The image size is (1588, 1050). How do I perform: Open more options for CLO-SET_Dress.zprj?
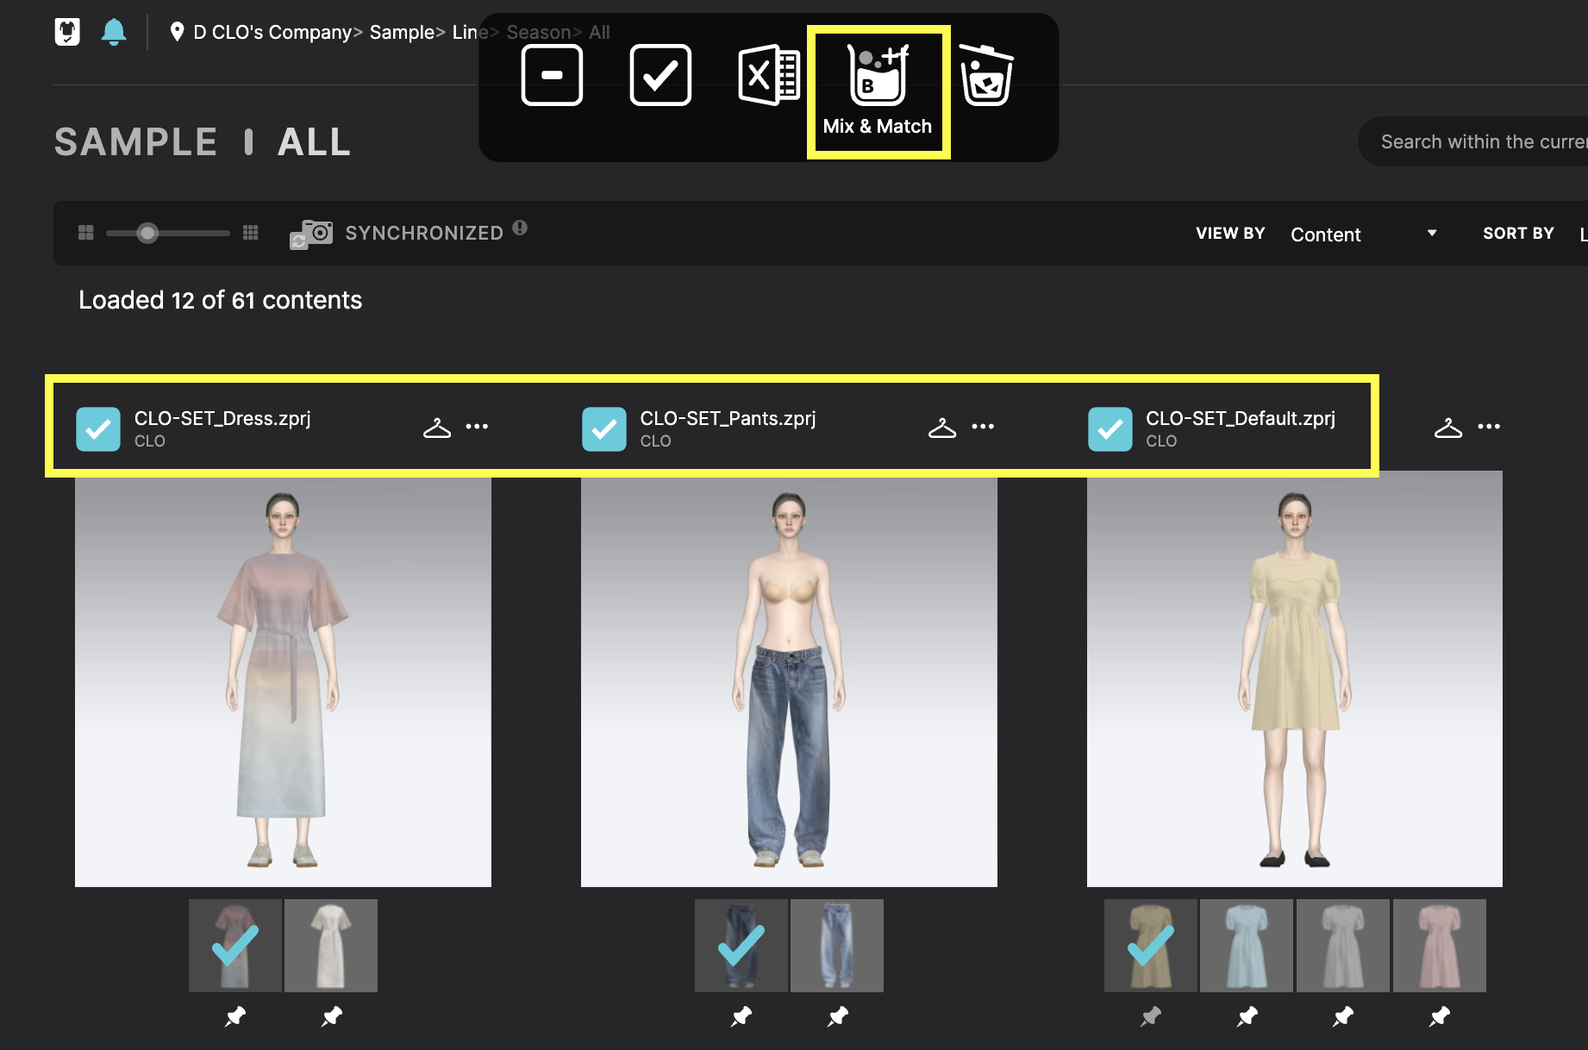(477, 427)
